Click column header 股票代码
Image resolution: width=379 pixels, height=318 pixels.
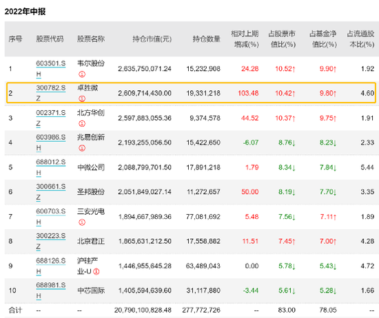coord(50,39)
